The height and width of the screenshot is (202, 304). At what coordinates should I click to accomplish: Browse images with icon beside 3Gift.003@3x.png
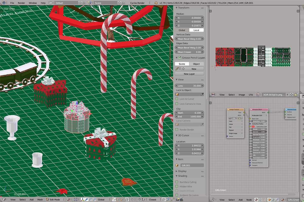(x=259, y=95)
